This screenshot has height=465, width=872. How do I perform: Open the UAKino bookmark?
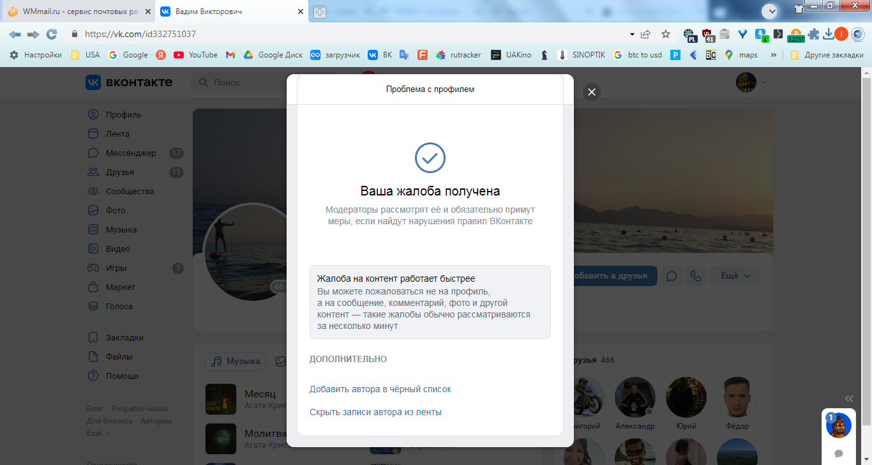(511, 55)
